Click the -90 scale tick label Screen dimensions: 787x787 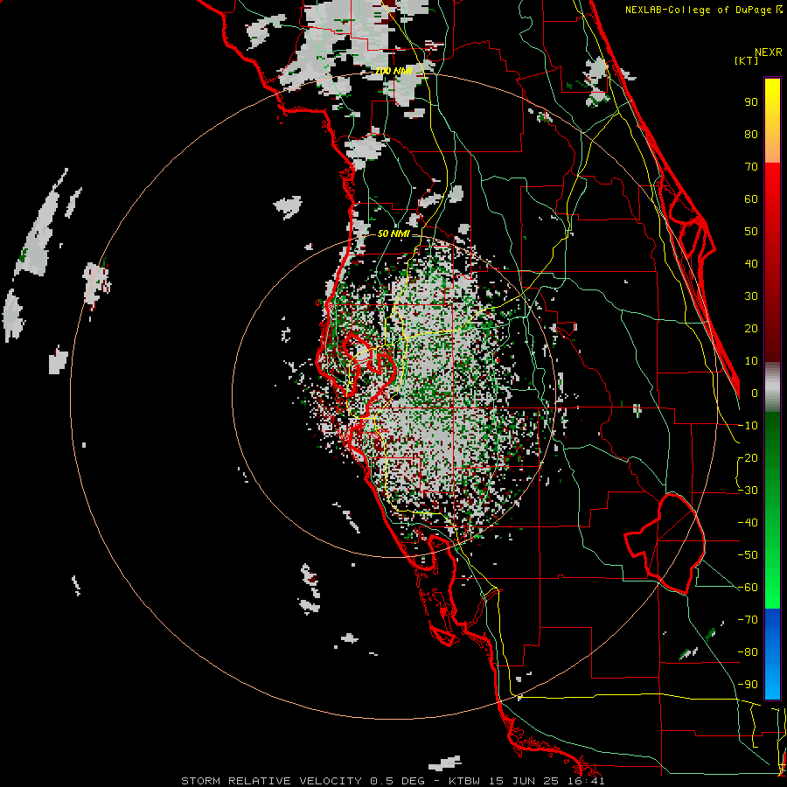(x=748, y=684)
